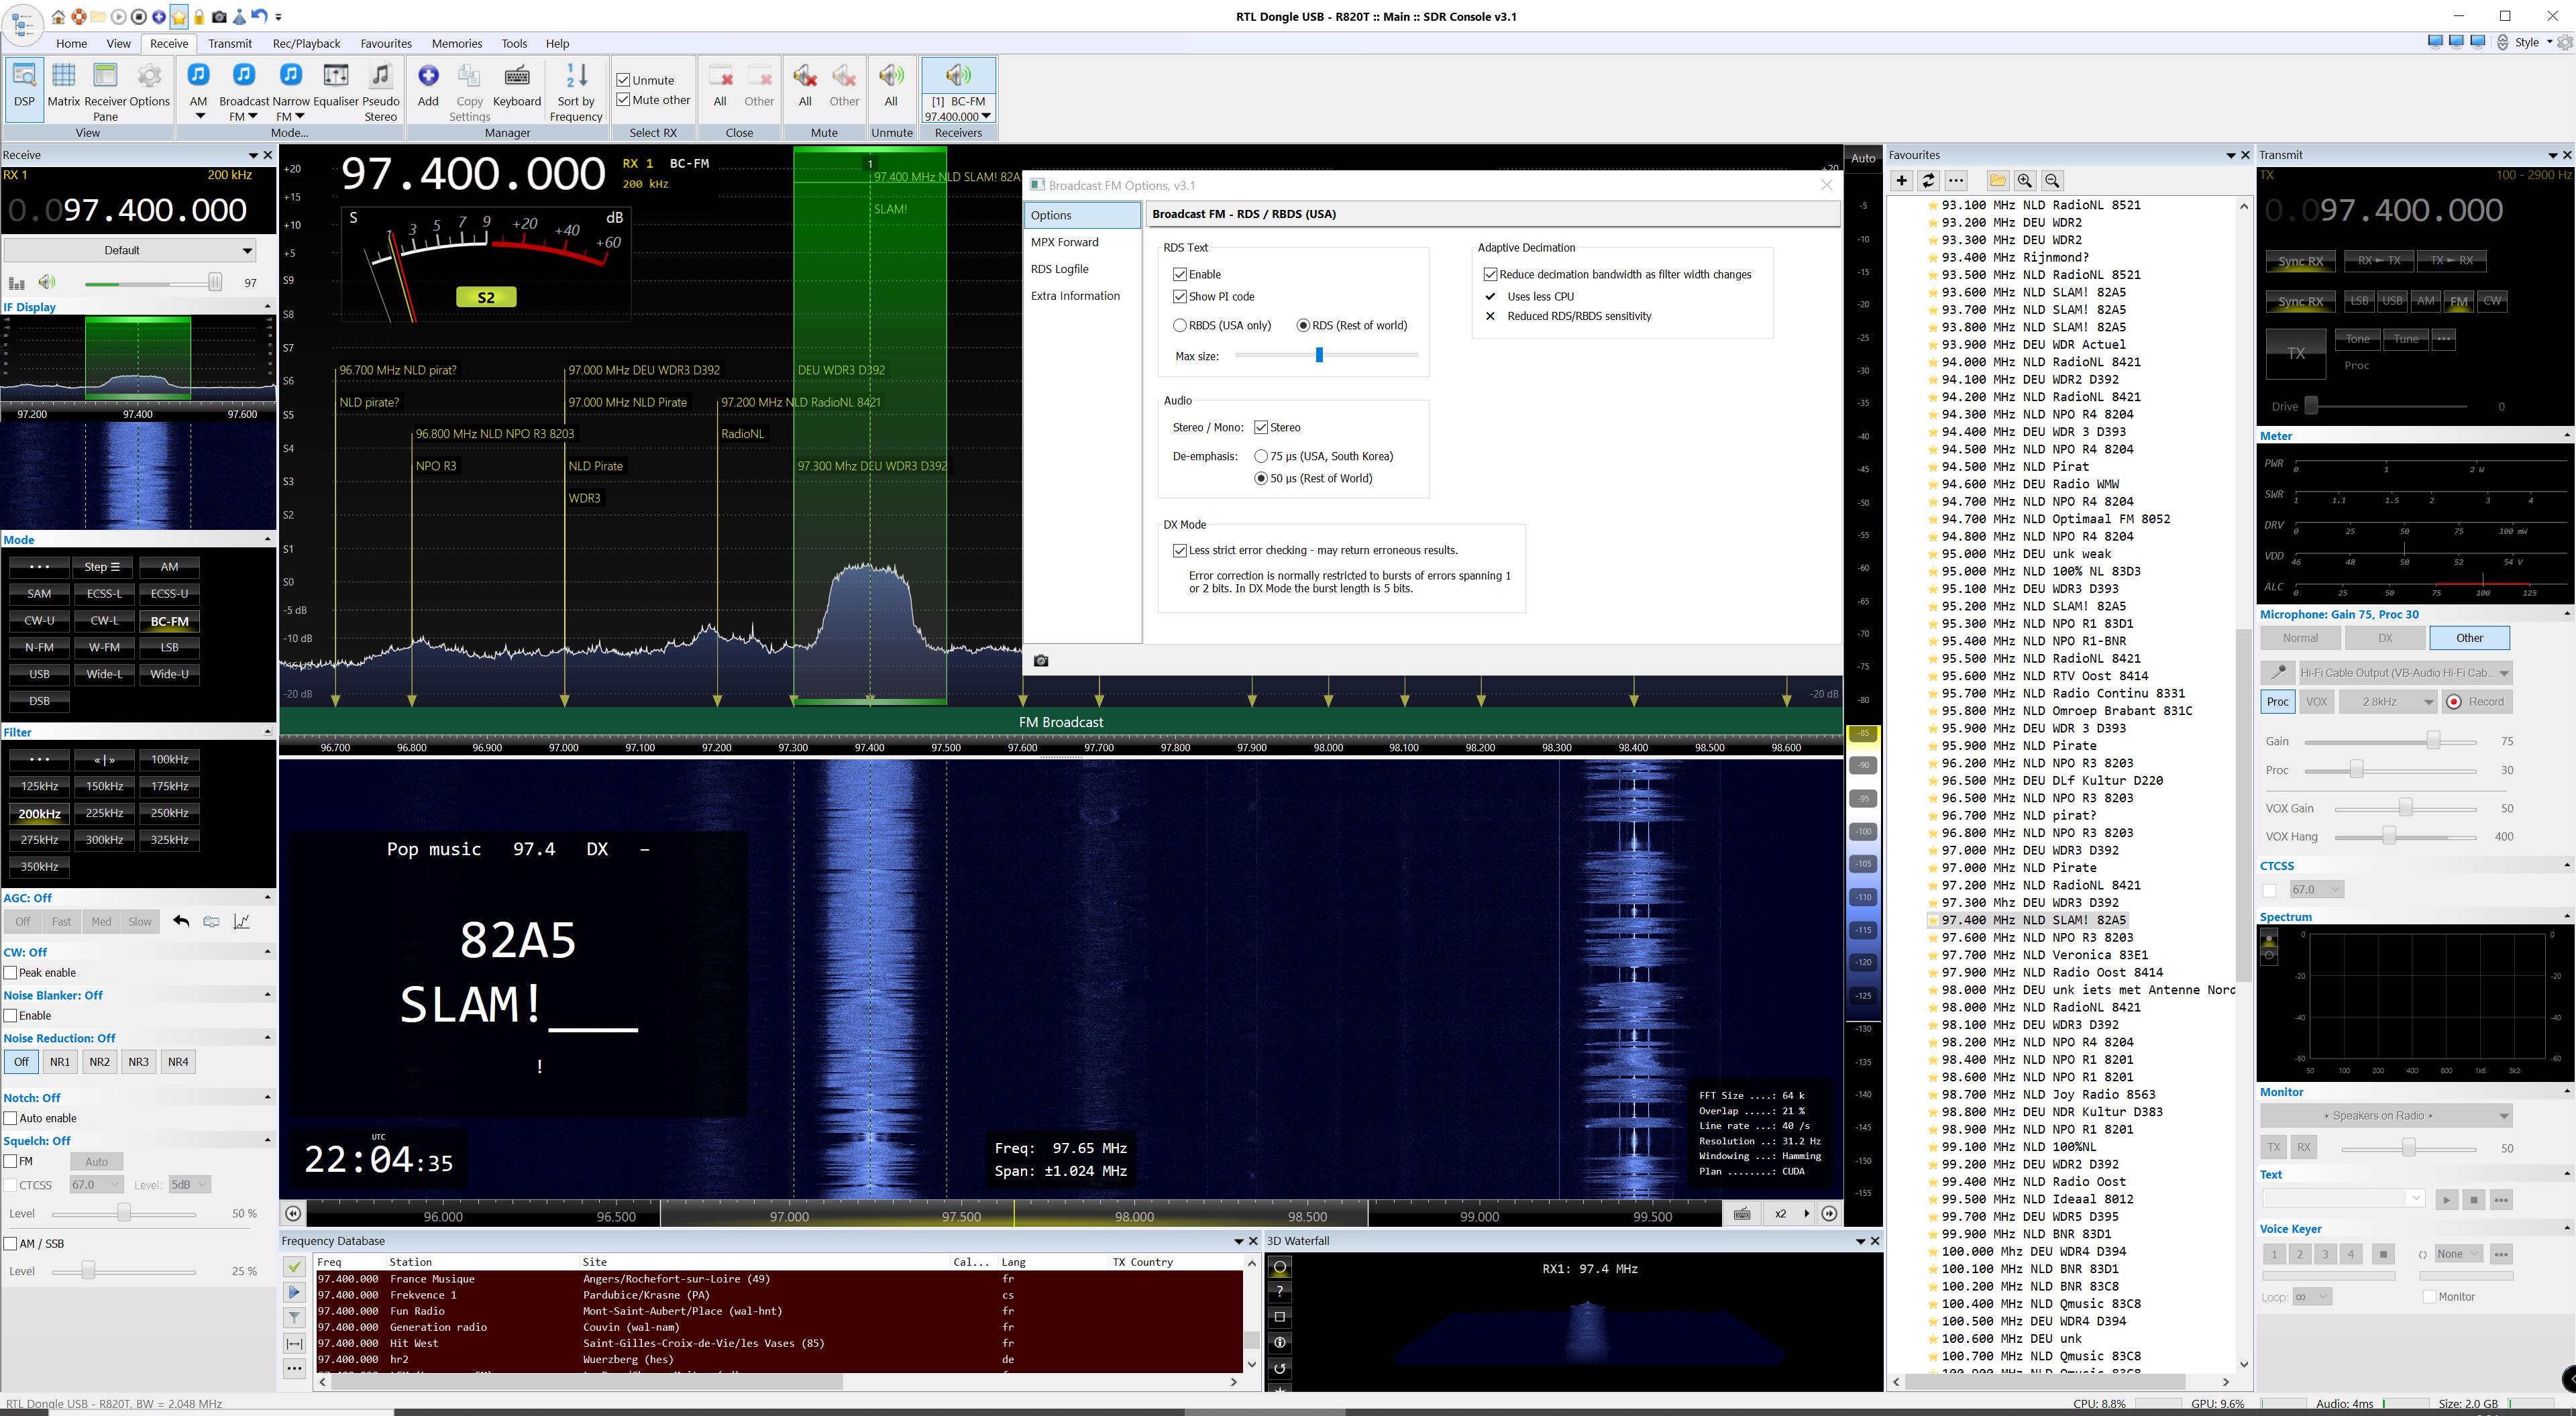Switch the mode to W-FM
This screenshot has height=1416, width=2576.
(104, 647)
